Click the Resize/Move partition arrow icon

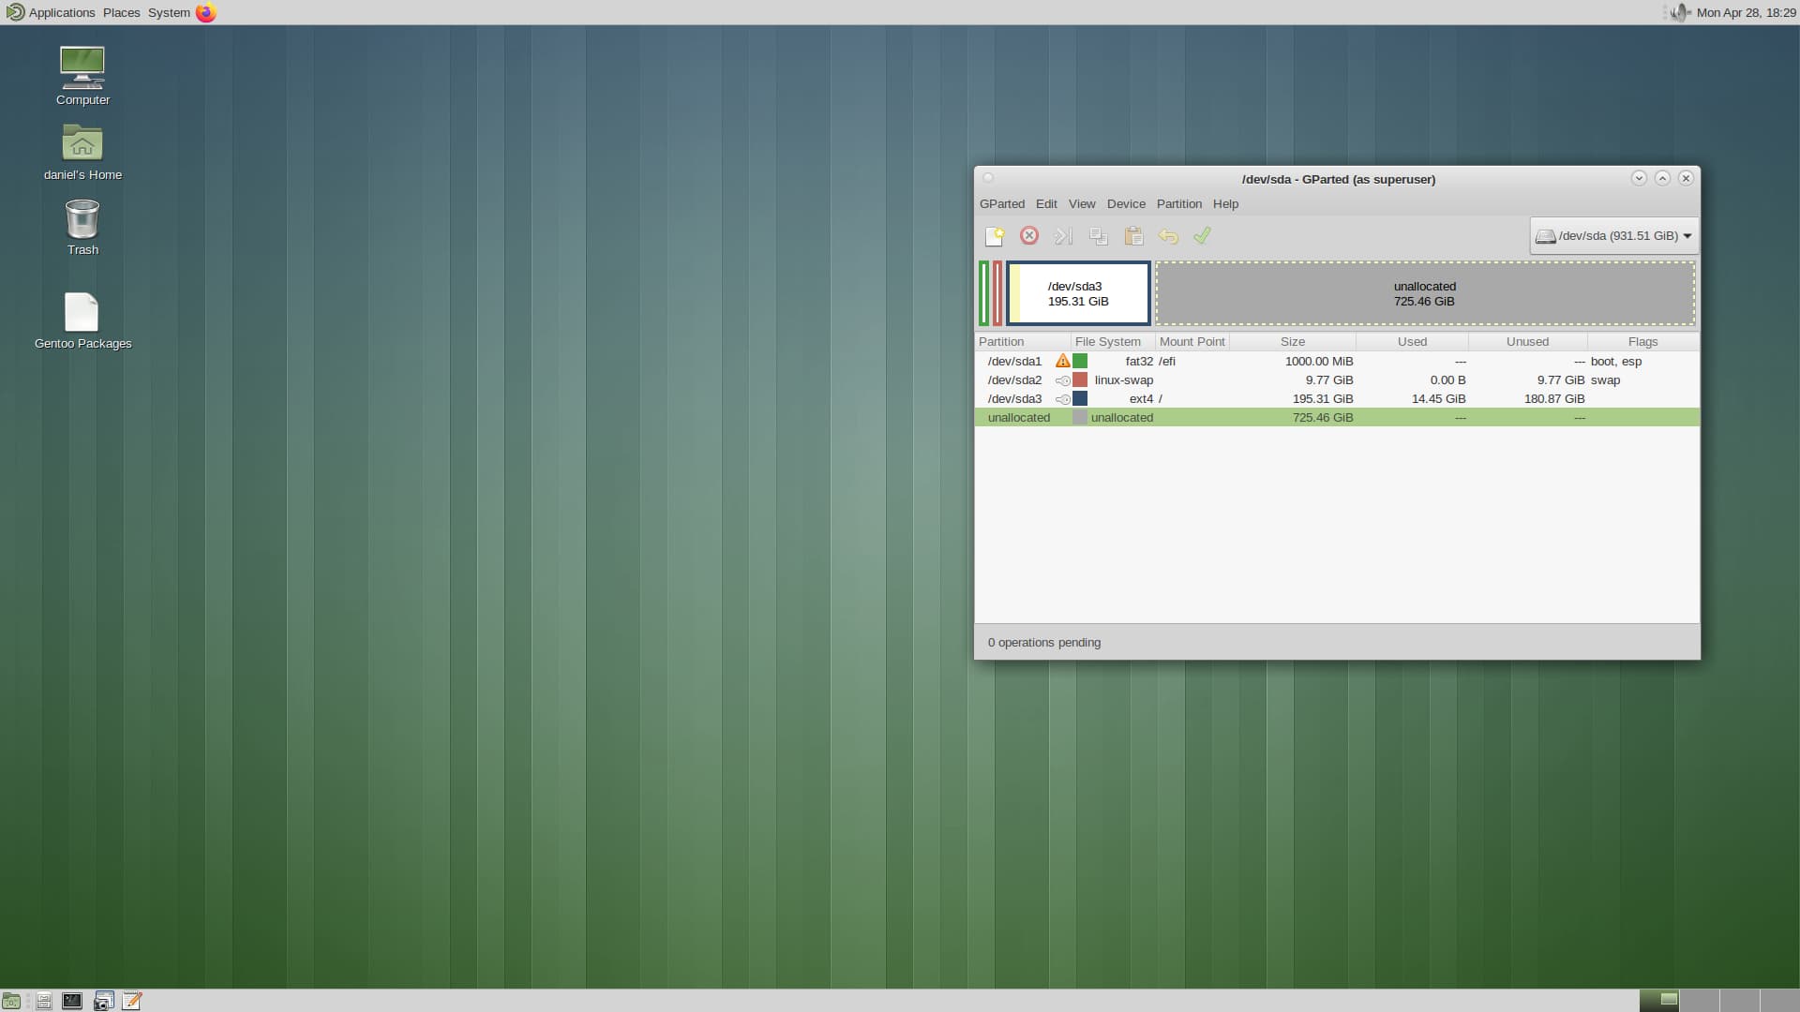tap(1063, 236)
